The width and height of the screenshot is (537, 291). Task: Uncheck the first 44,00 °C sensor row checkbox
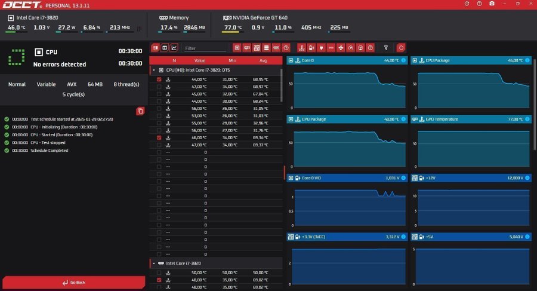159,79
